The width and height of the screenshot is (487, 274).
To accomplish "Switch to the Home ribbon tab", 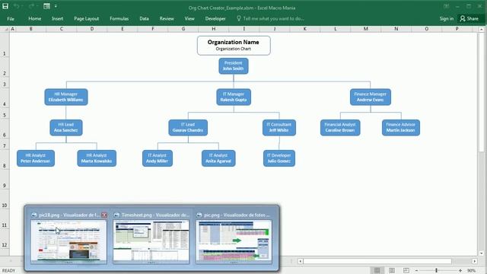I will [34, 18].
